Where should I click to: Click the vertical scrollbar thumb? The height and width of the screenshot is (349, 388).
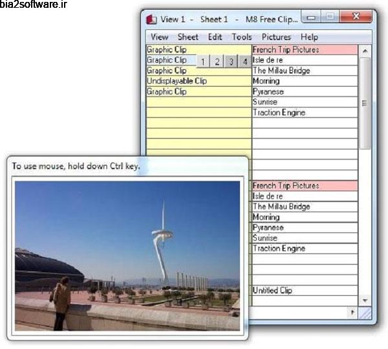click(x=365, y=104)
